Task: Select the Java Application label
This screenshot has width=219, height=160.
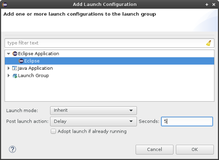Action: pos(35,68)
